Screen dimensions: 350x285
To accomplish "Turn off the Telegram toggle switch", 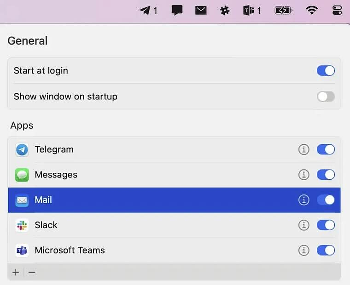I will (x=326, y=149).
